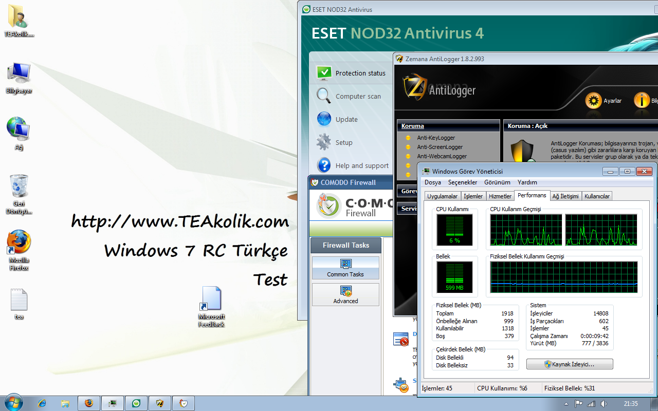Image resolution: width=658 pixels, height=411 pixels.
Task: Switch to Zemana AntiLogger taskbar button
Action: click(160, 403)
